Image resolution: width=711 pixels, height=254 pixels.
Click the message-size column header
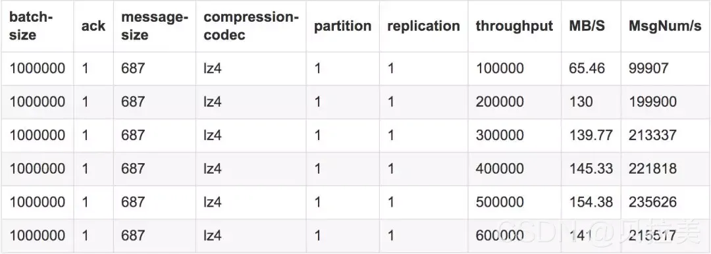[x=154, y=26]
